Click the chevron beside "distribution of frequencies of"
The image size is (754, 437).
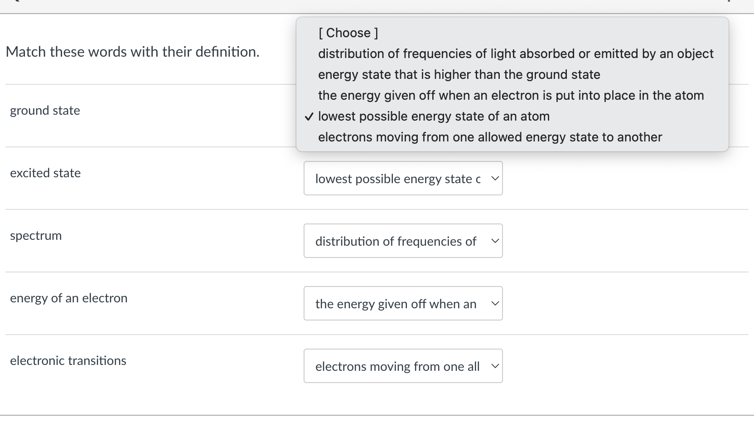click(495, 241)
